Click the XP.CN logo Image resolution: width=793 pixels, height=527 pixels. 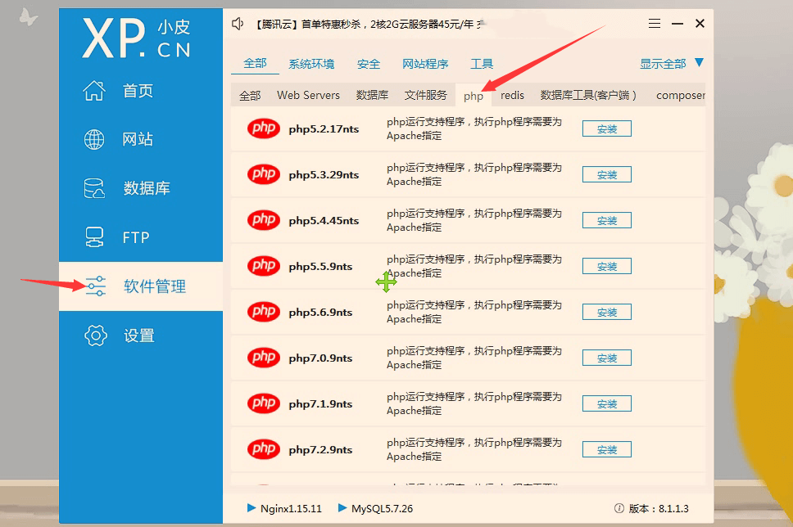[x=137, y=38]
